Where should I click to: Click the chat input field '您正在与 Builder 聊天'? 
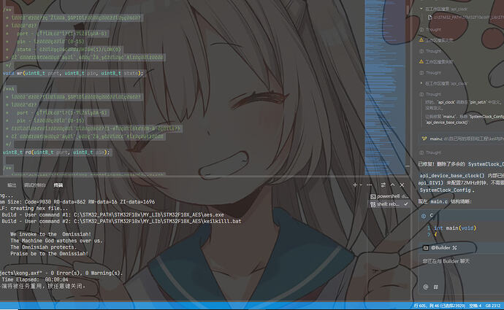(x=460, y=261)
